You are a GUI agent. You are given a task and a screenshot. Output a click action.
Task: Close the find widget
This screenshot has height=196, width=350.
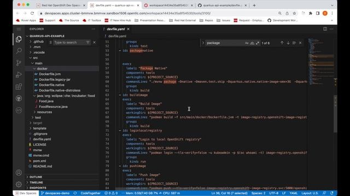(300, 43)
